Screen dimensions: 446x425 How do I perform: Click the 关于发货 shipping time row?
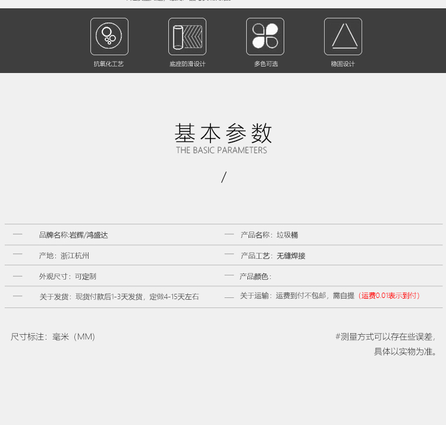tap(119, 297)
